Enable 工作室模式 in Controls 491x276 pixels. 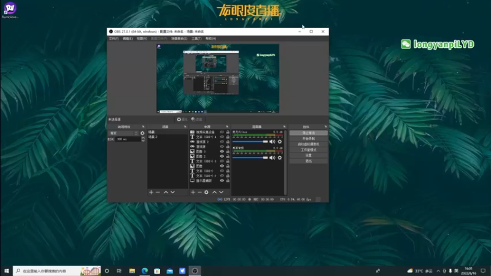point(309,150)
